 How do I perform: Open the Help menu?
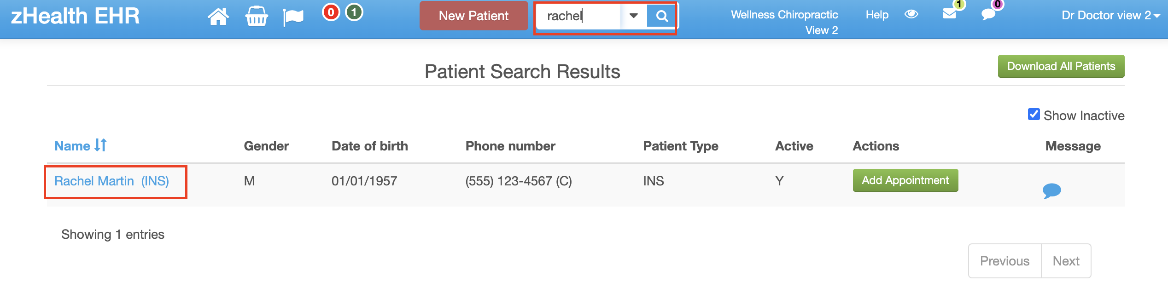click(877, 15)
